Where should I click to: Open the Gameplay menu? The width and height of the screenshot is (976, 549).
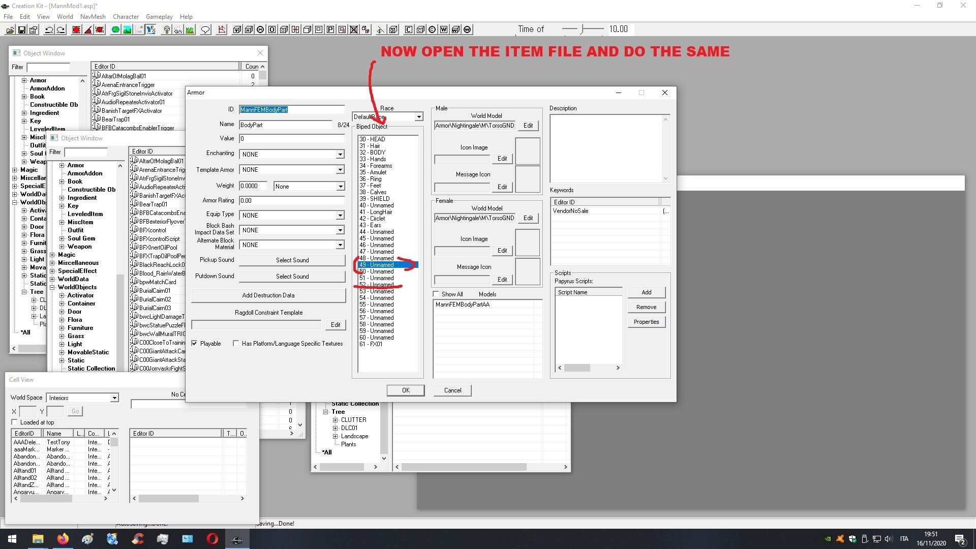pos(160,16)
